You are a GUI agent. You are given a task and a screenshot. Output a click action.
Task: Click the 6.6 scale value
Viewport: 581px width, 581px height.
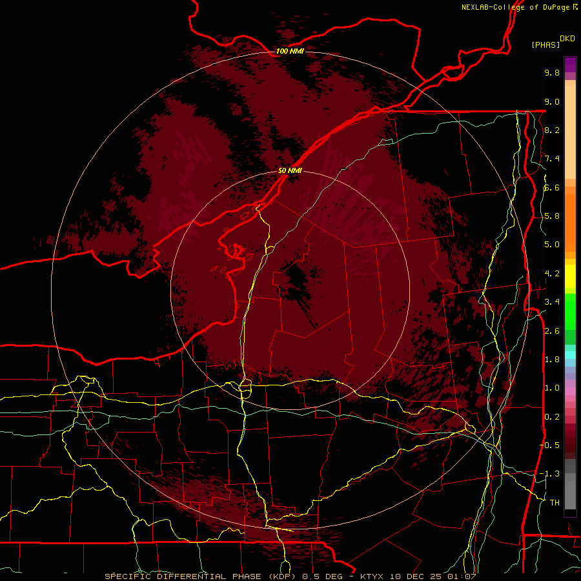click(552, 187)
